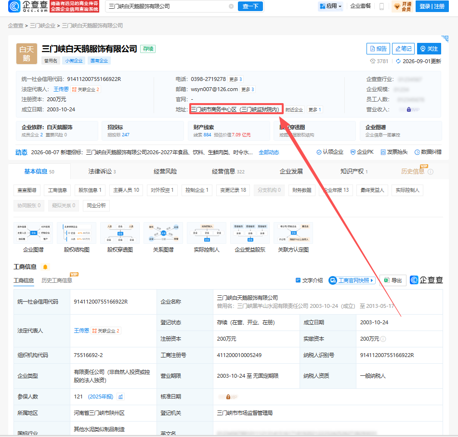The image size is (458, 437).
Task: Jump to the 同业分析 section
Action: (x=96, y=206)
